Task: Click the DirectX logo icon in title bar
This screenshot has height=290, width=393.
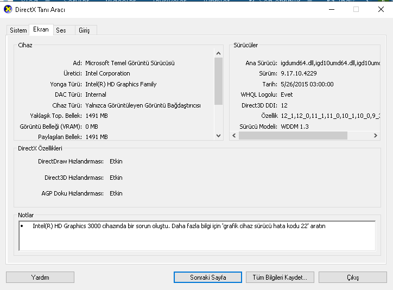Action: [x=8, y=10]
